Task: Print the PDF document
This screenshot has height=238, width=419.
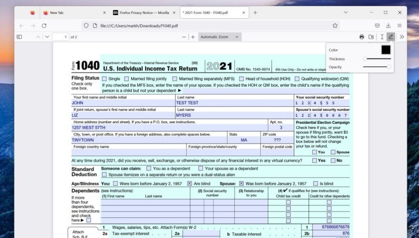Action: pyautogui.click(x=362, y=37)
